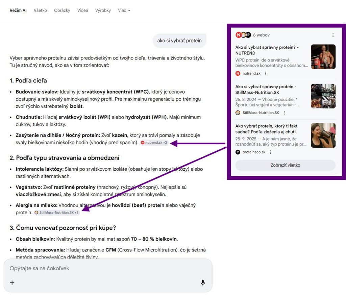Open the Režim AI tab
The height and width of the screenshot is (296, 346).
[x=18, y=10]
